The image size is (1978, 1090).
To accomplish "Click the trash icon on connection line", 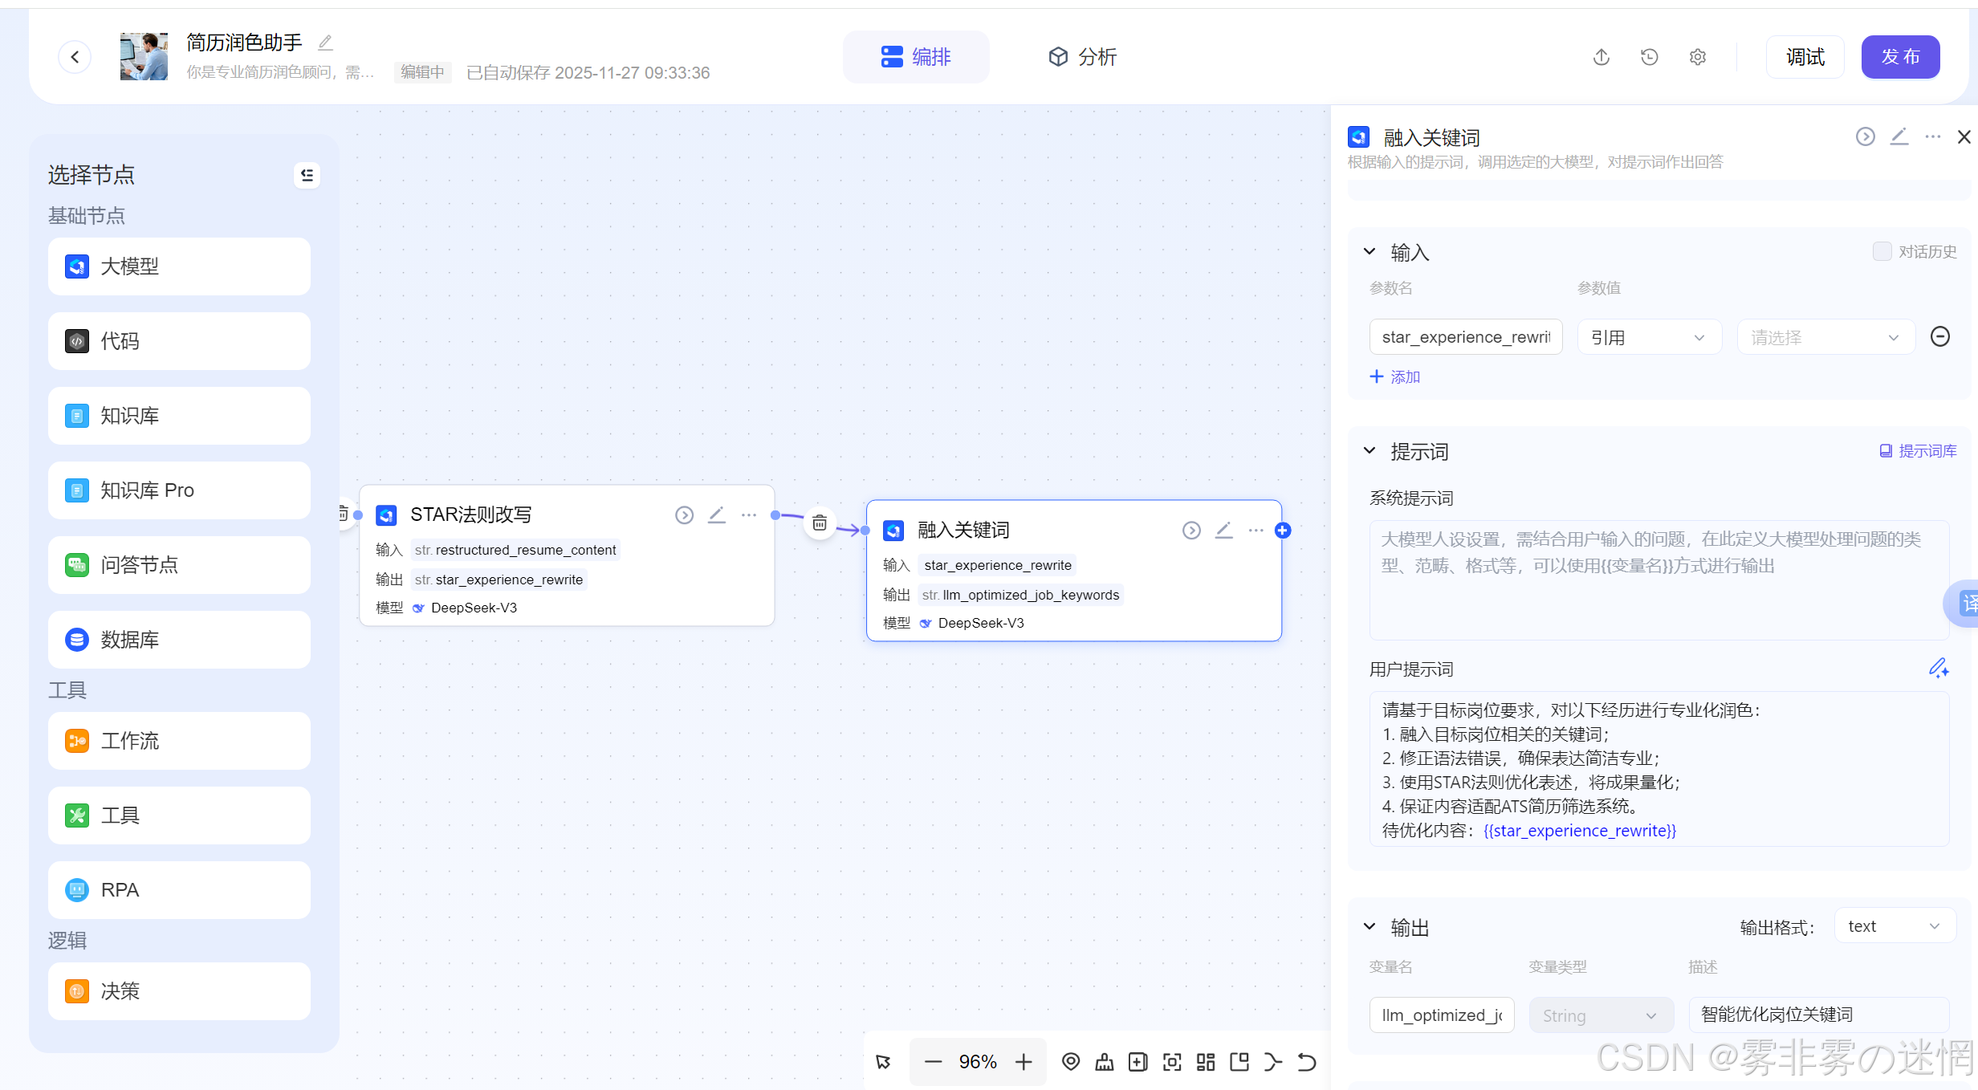I will coord(820,523).
